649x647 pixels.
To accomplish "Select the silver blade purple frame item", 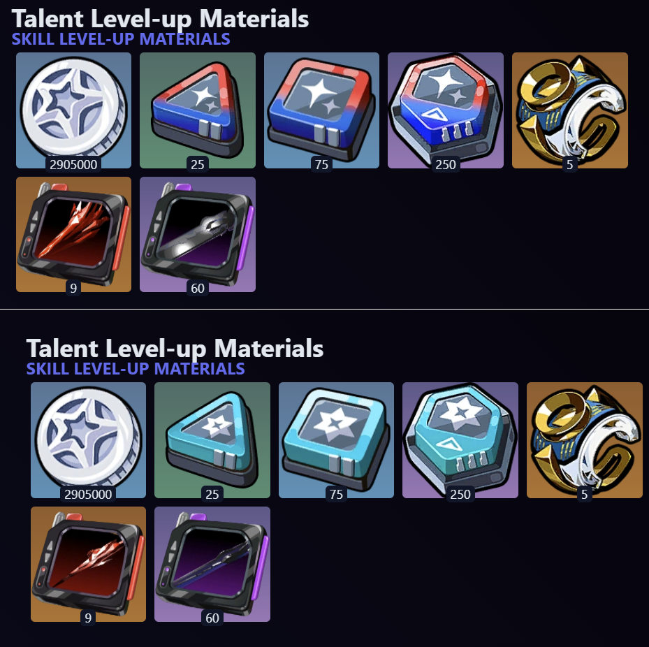I will click(198, 234).
